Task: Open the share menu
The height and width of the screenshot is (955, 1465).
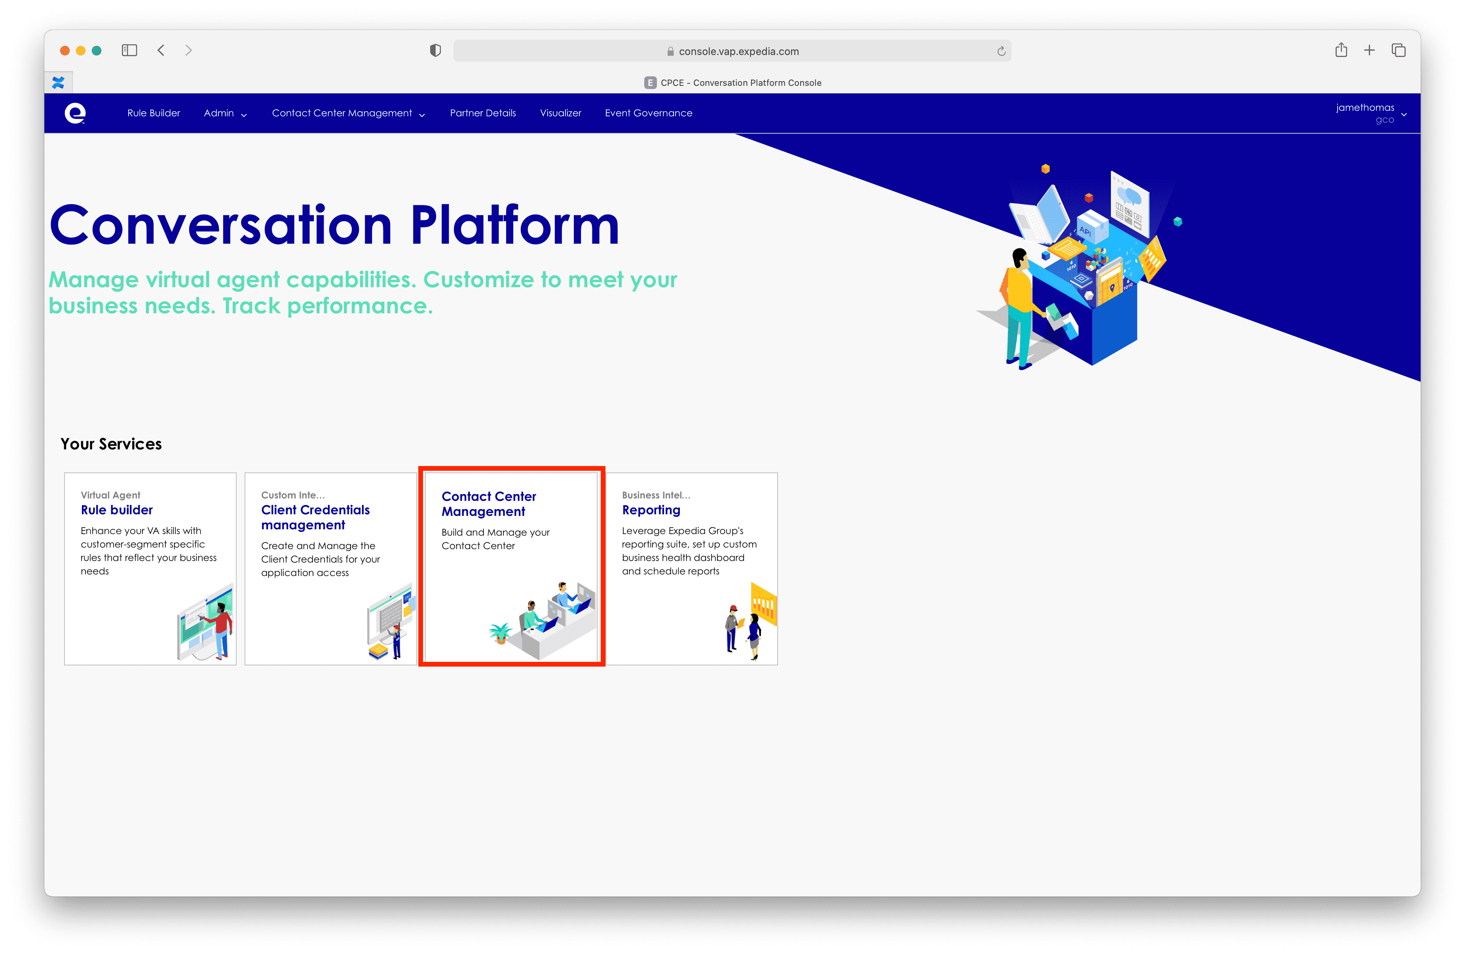Action: (x=1341, y=50)
